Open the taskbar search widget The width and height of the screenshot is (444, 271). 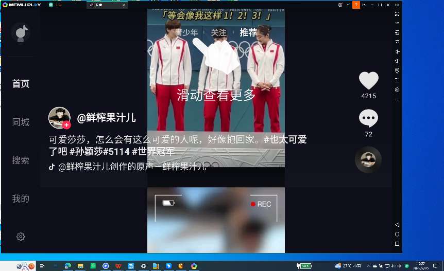tap(25, 266)
